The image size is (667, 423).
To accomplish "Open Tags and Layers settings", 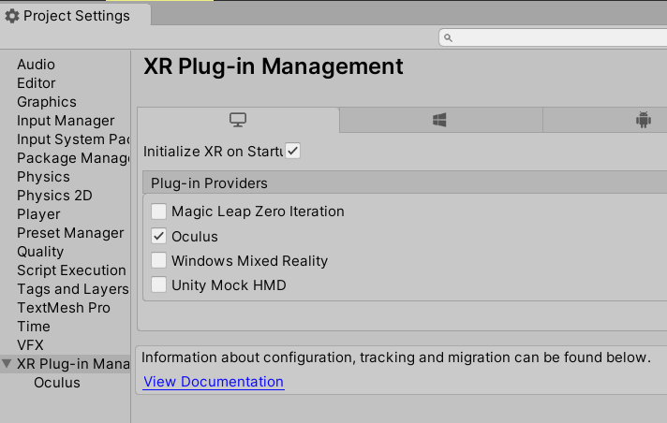I will [73, 289].
